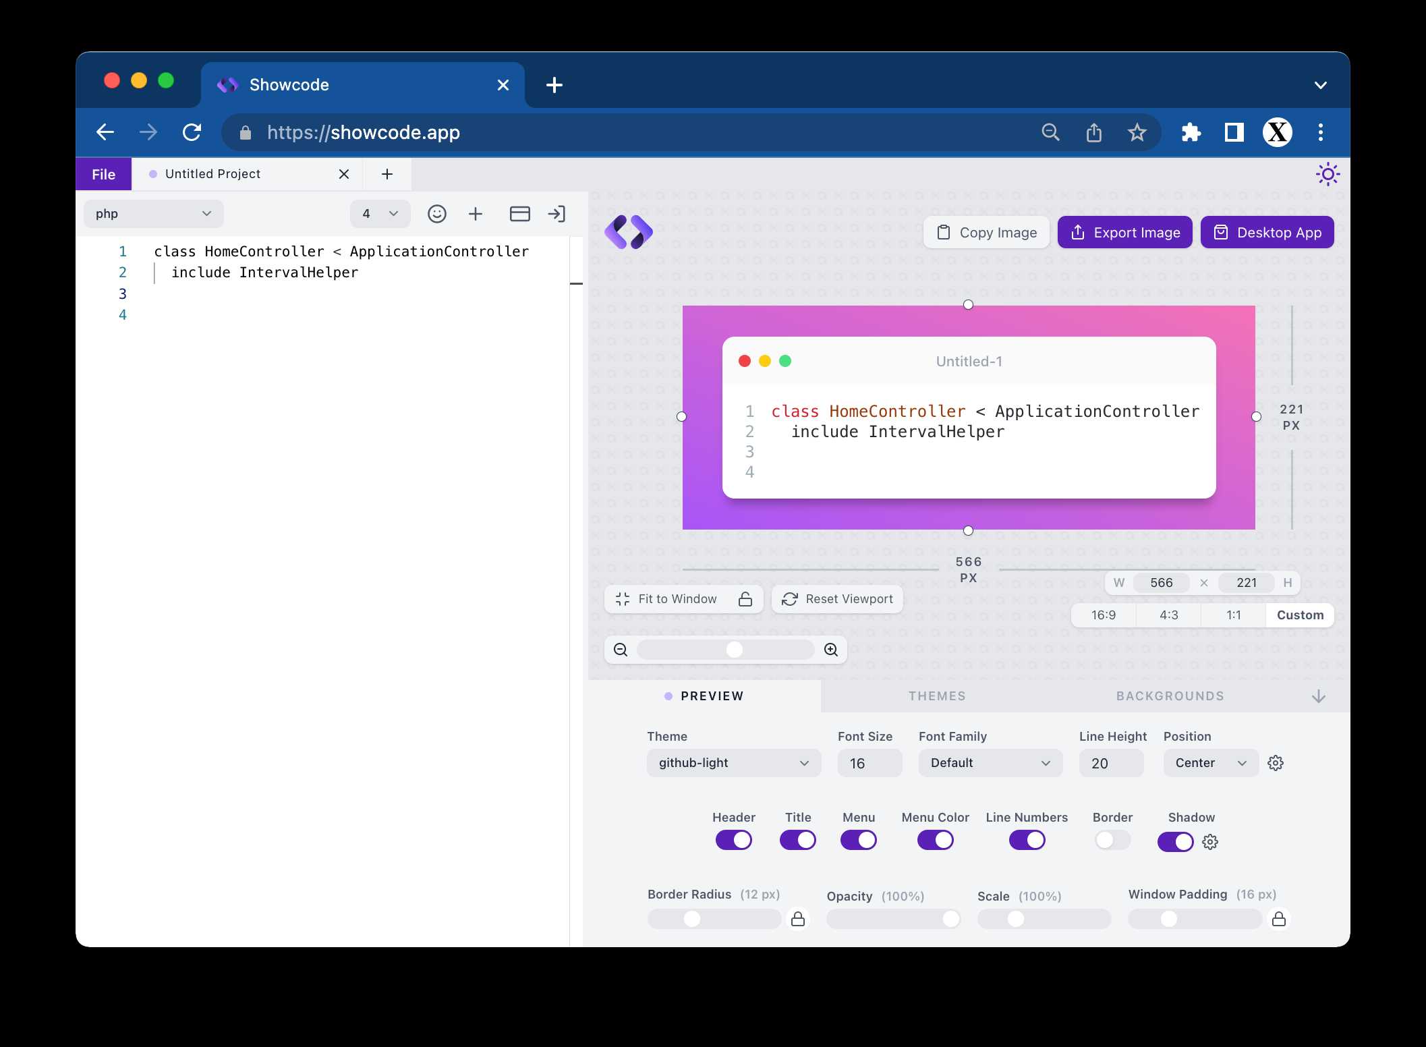1426x1047 pixels.
Task: Toggle light mode with the sun icon
Action: point(1328,174)
